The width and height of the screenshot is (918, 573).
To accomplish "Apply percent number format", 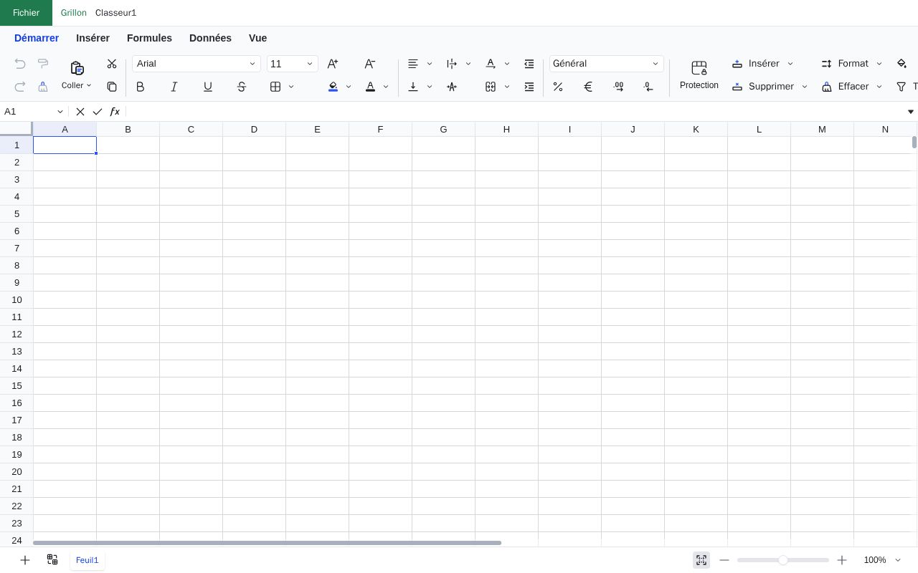I will [x=558, y=87].
